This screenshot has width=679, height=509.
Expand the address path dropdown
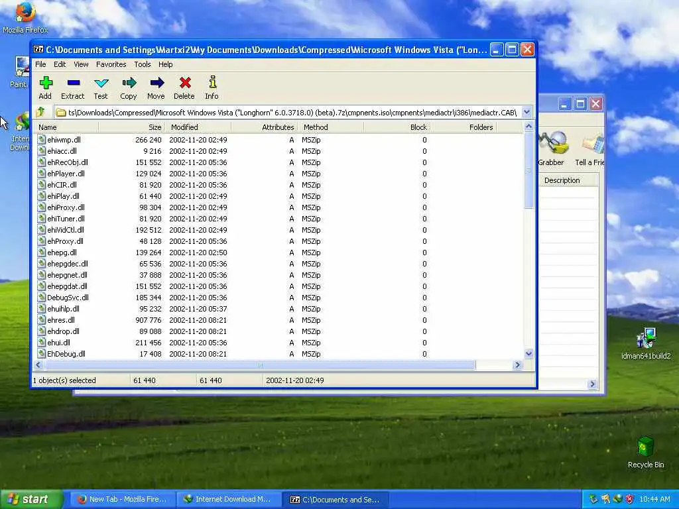(x=526, y=113)
